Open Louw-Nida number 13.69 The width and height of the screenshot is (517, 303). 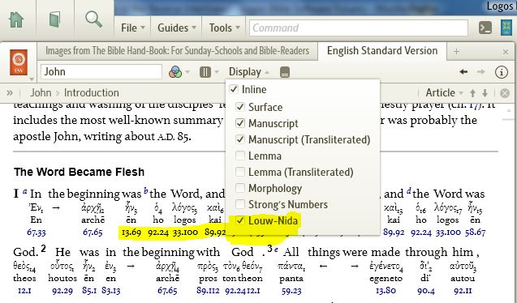pos(131,233)
